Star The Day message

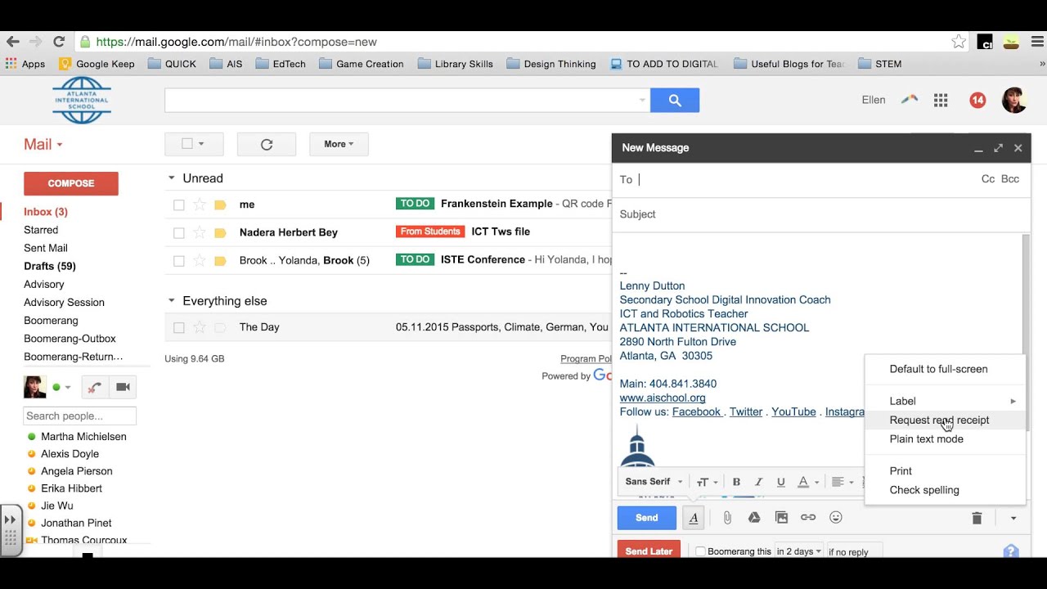tap(200, 327)
